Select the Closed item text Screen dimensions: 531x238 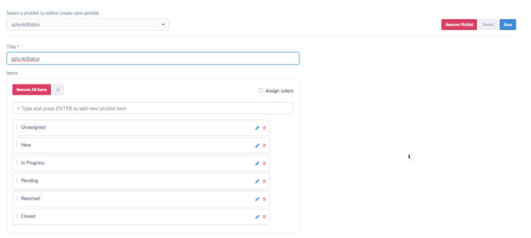point(28,216)
